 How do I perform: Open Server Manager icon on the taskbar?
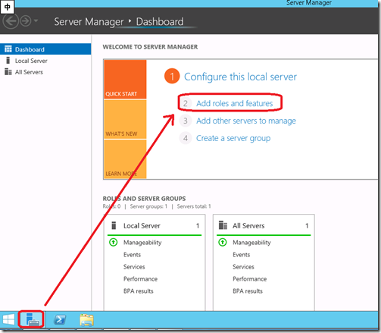point(32,319)
